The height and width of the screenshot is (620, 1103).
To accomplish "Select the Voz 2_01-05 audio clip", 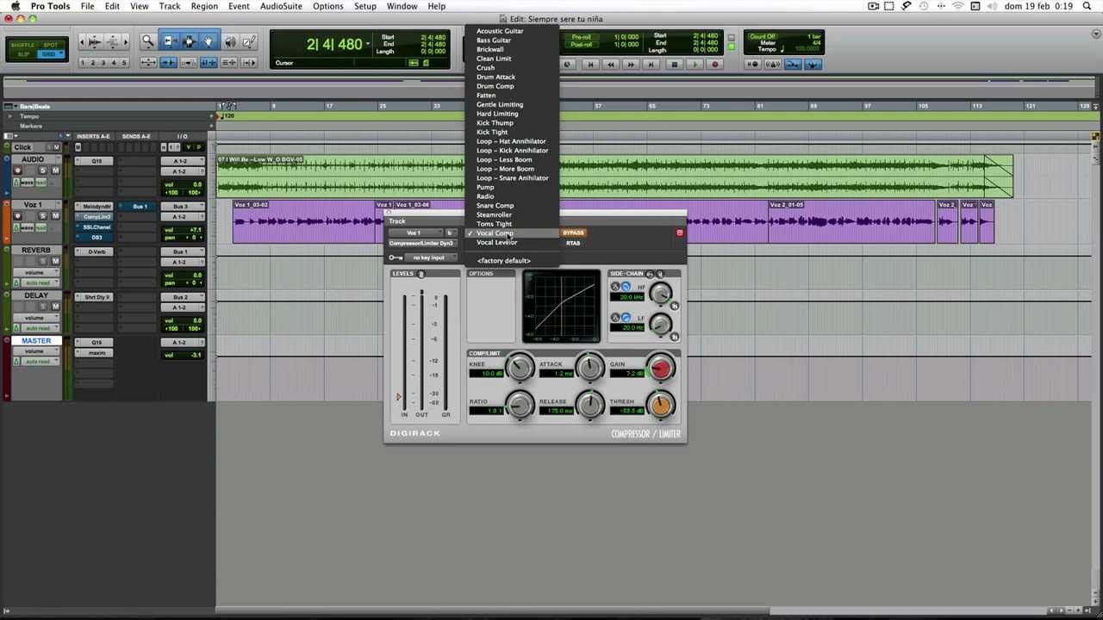I will (x=851, y=220).
